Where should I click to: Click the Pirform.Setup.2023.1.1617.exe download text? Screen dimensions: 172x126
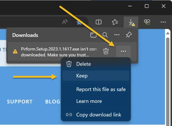click(x=59, y=52)
